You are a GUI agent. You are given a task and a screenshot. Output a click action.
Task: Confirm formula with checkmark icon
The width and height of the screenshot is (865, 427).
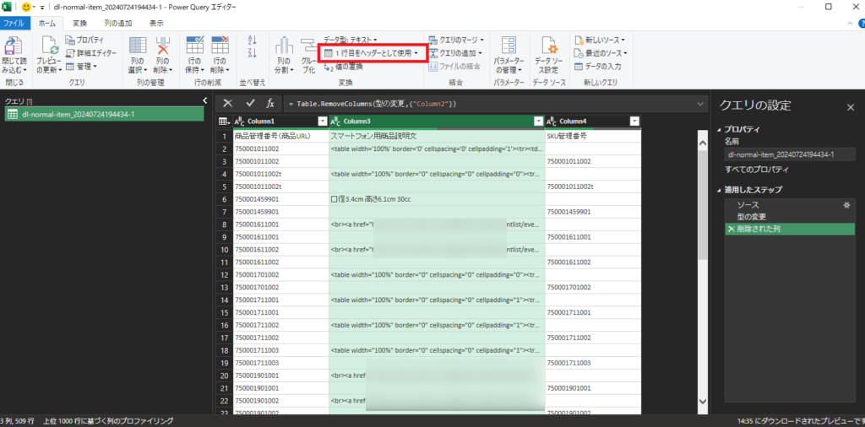point(250,103)
